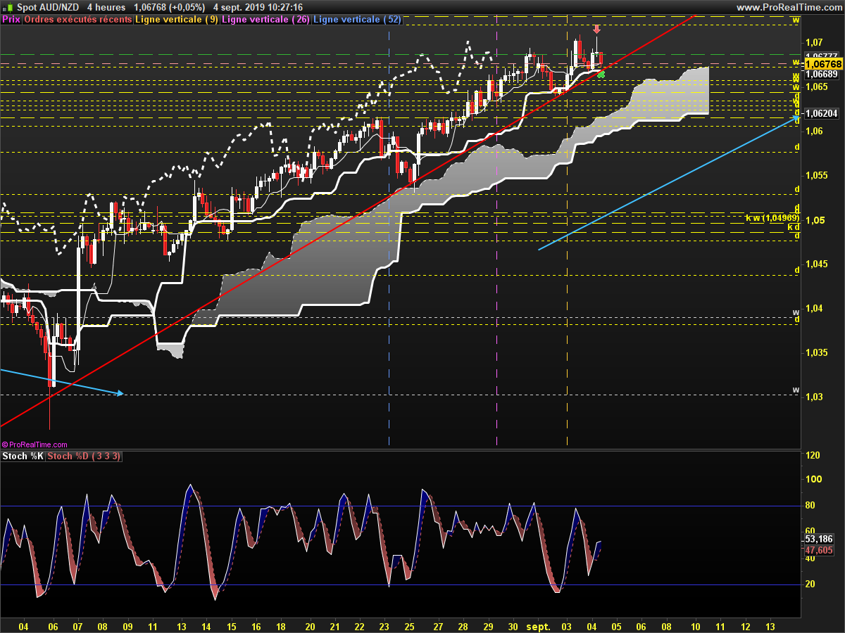845x633 pixels.
Task: Open the Stoch %D (3 3 3) label
Action: tap(84, 456)
